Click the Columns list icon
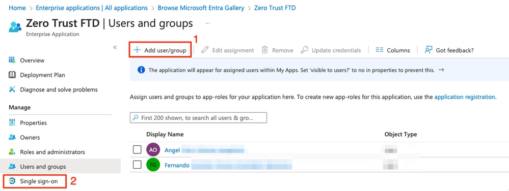The height and width of the screenshot is (191, 509). pos(380,50)
